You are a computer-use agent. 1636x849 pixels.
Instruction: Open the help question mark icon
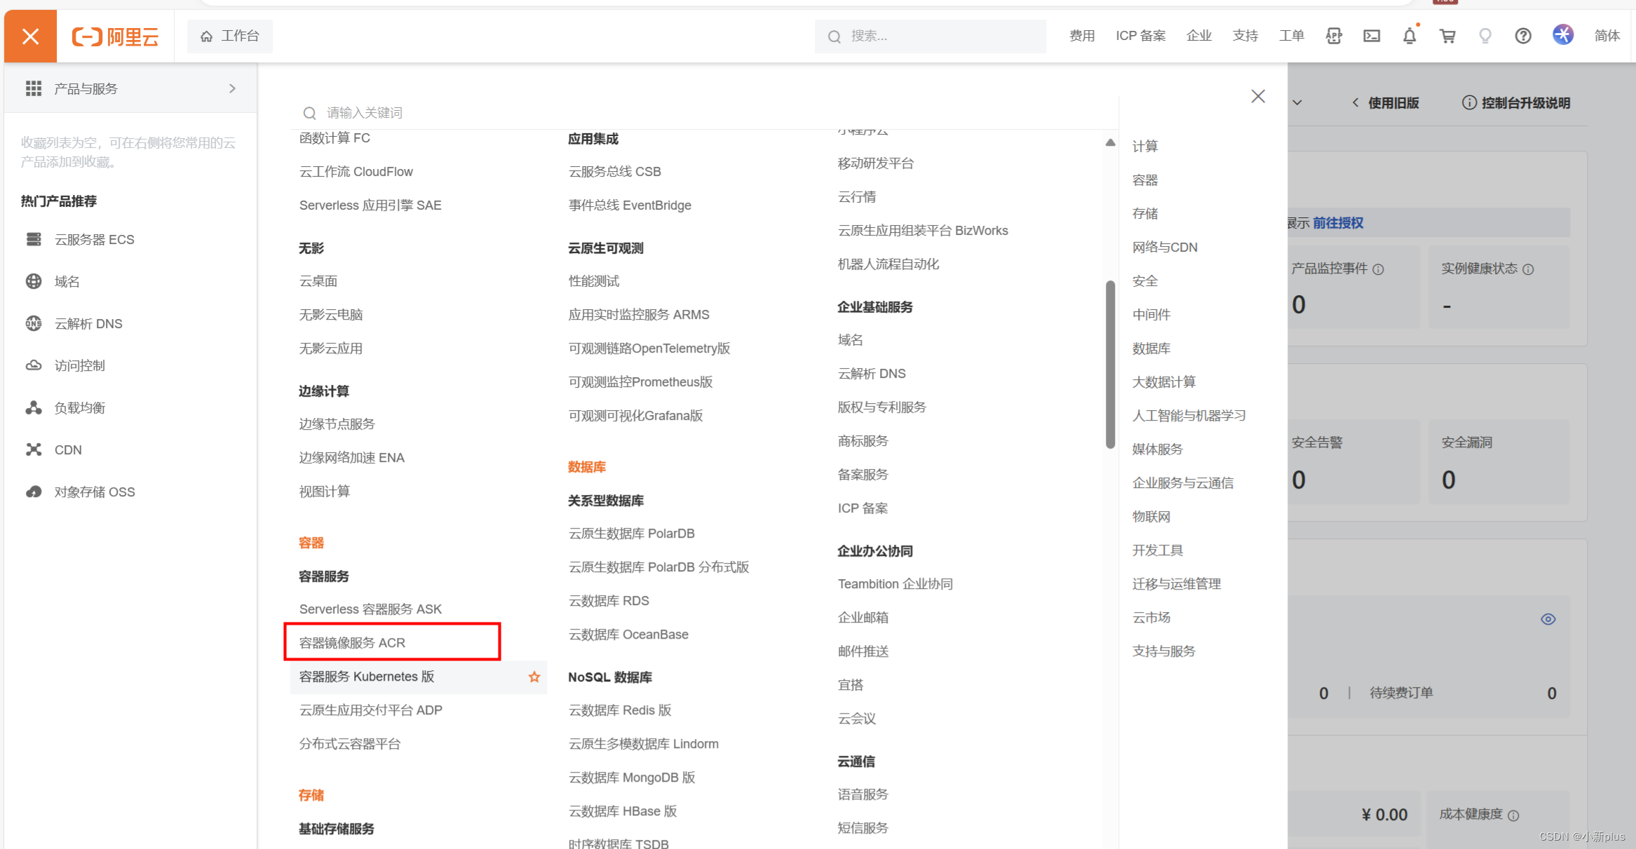[1523, 36]
